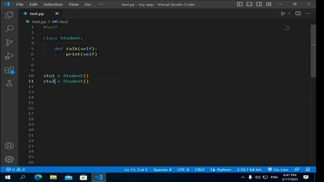Close the test.py tab
The image size is (324, 182).
coord(57,14)
